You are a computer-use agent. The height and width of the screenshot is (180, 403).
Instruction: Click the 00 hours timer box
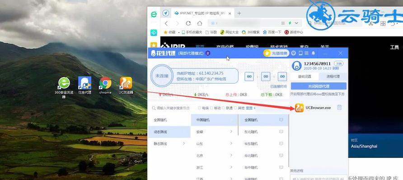(249, 76)
